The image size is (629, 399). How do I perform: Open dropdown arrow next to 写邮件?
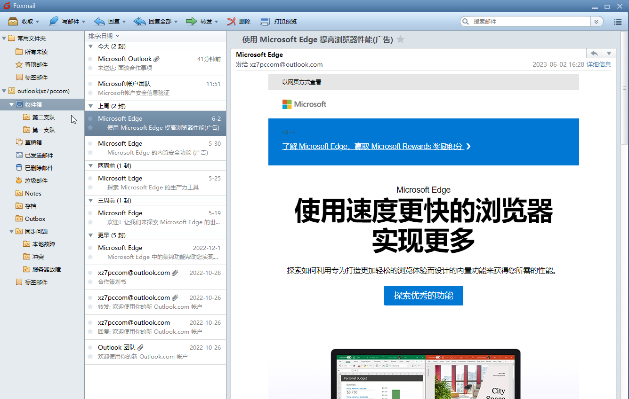84,22
